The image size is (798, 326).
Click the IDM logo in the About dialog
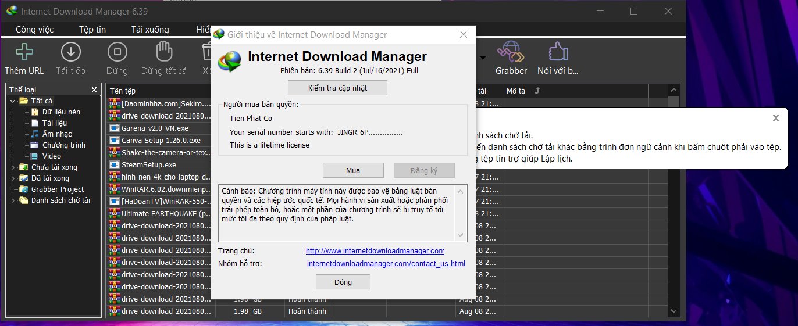click(x=230, y=61)
